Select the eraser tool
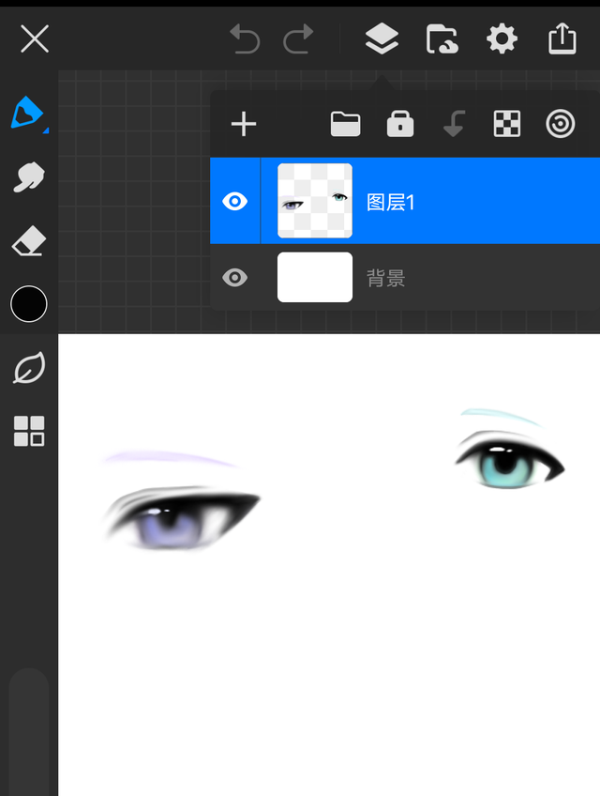Viewport: 600px width, 796px height. pos(28,241)
